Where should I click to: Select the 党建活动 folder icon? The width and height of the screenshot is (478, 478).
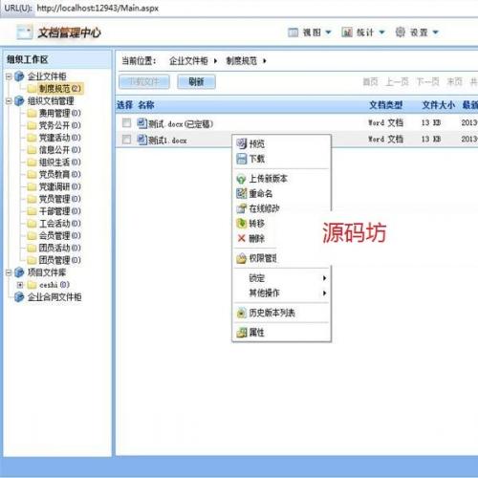click(x=32, y=138)
